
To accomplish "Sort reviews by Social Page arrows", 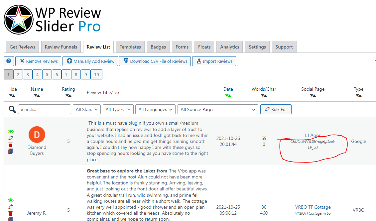I will tap(313, 96).
